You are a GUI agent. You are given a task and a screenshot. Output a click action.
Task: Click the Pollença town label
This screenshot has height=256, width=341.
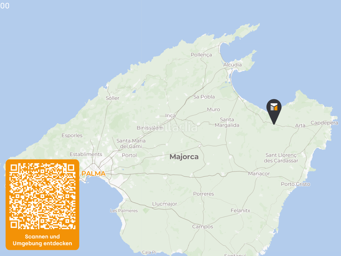201,55
